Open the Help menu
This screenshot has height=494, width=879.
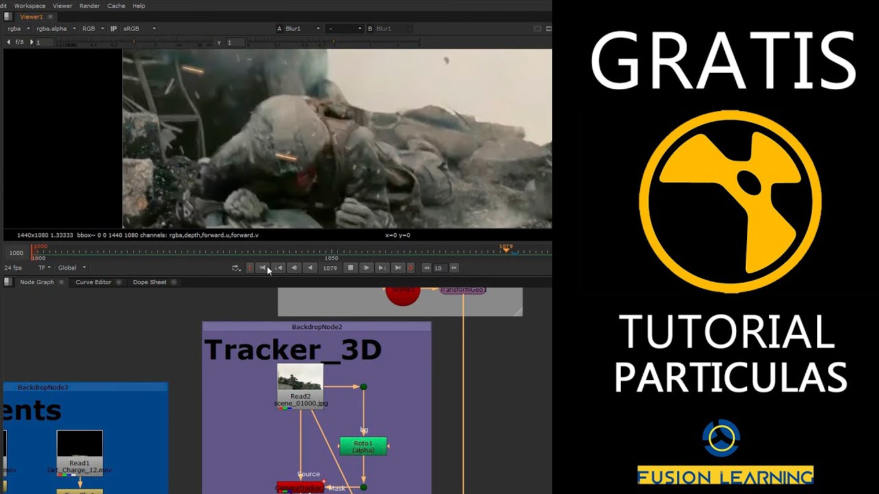139,5
